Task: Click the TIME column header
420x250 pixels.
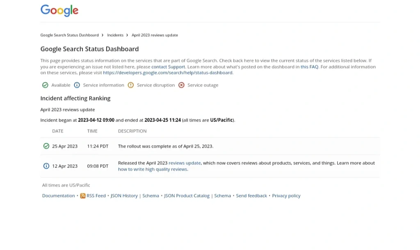Action: (92, 131)
